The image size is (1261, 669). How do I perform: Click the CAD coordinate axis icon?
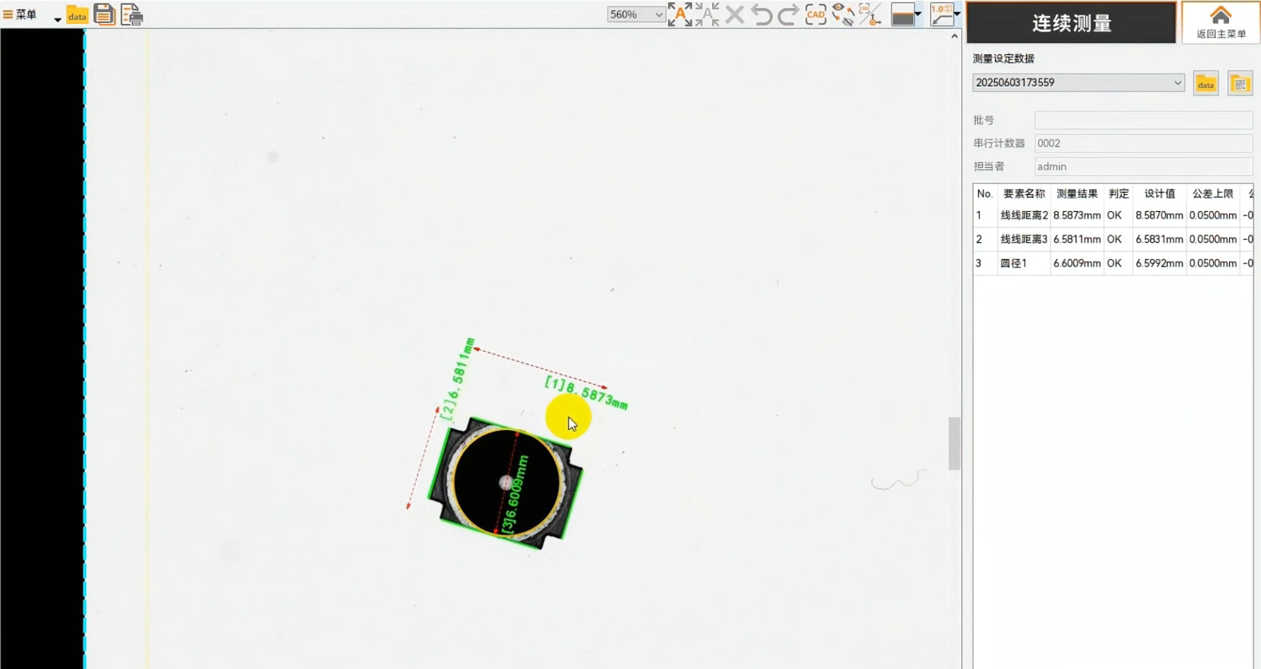869,14
